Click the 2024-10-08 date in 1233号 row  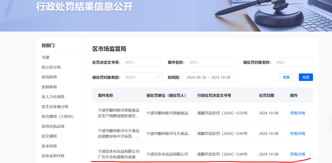[269, 113]
